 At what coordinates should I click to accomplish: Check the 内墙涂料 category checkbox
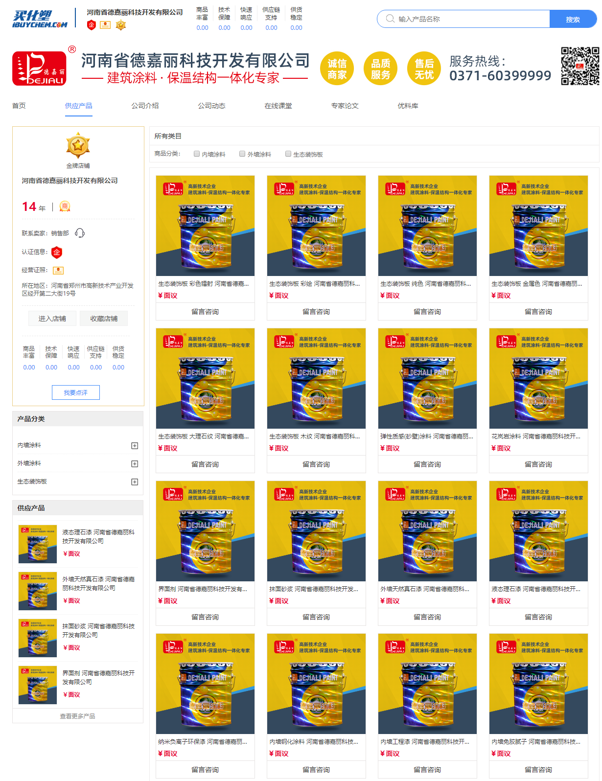[197, 154]
